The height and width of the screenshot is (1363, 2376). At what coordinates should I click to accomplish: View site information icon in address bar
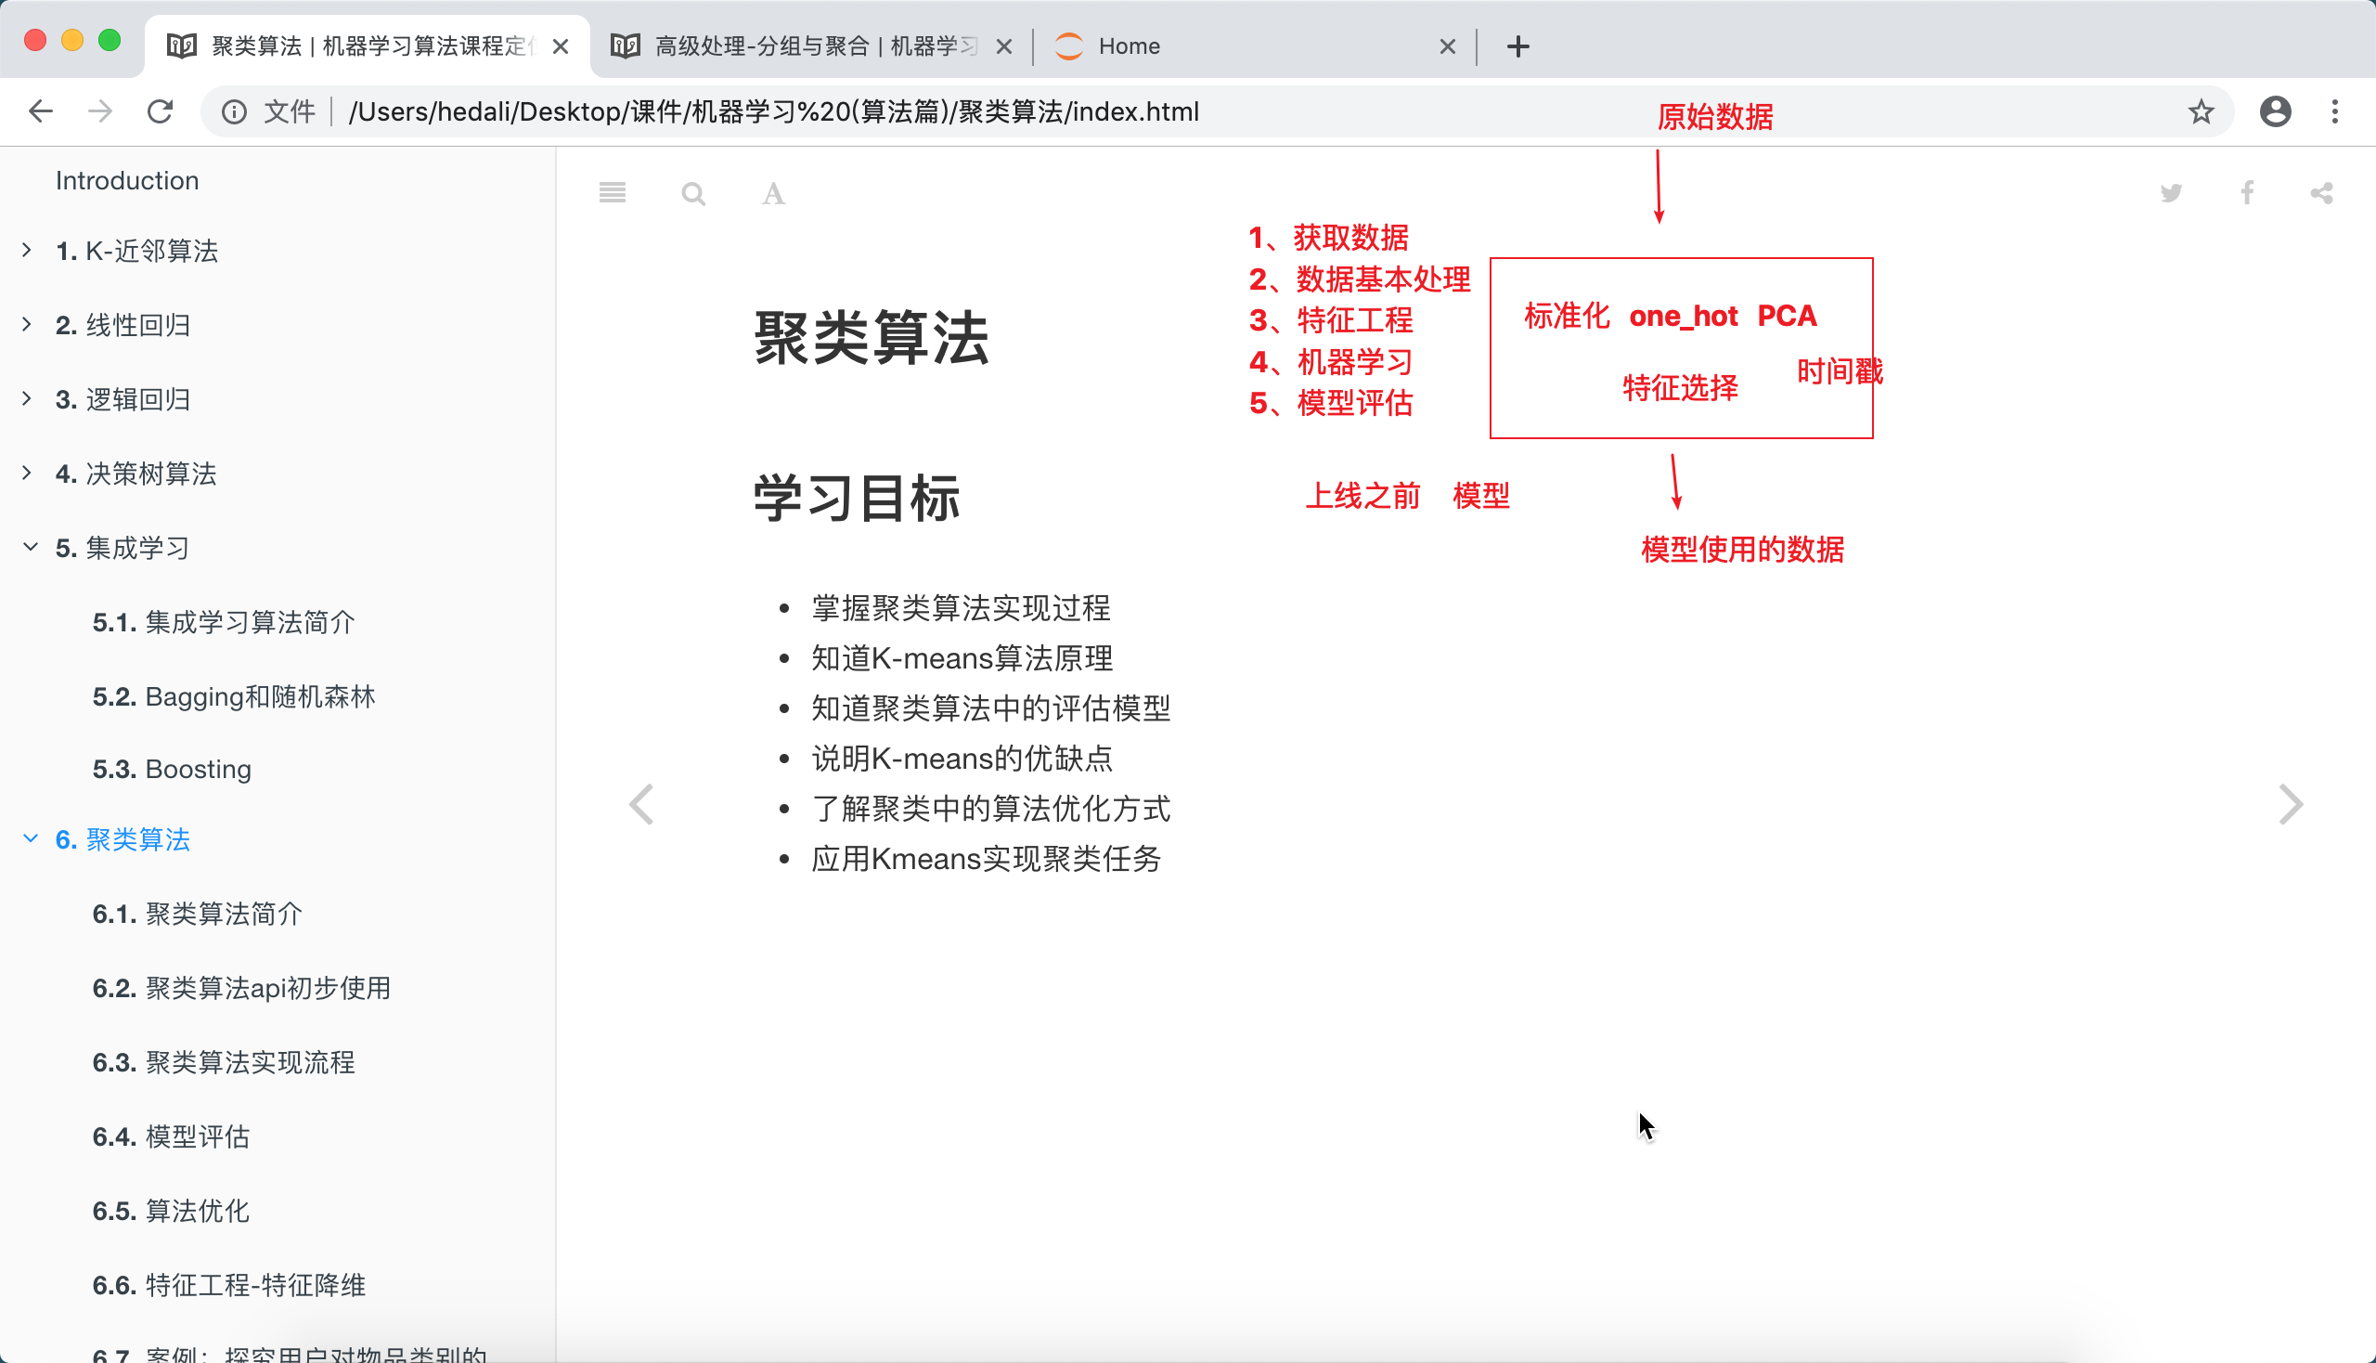coord(234,111)
